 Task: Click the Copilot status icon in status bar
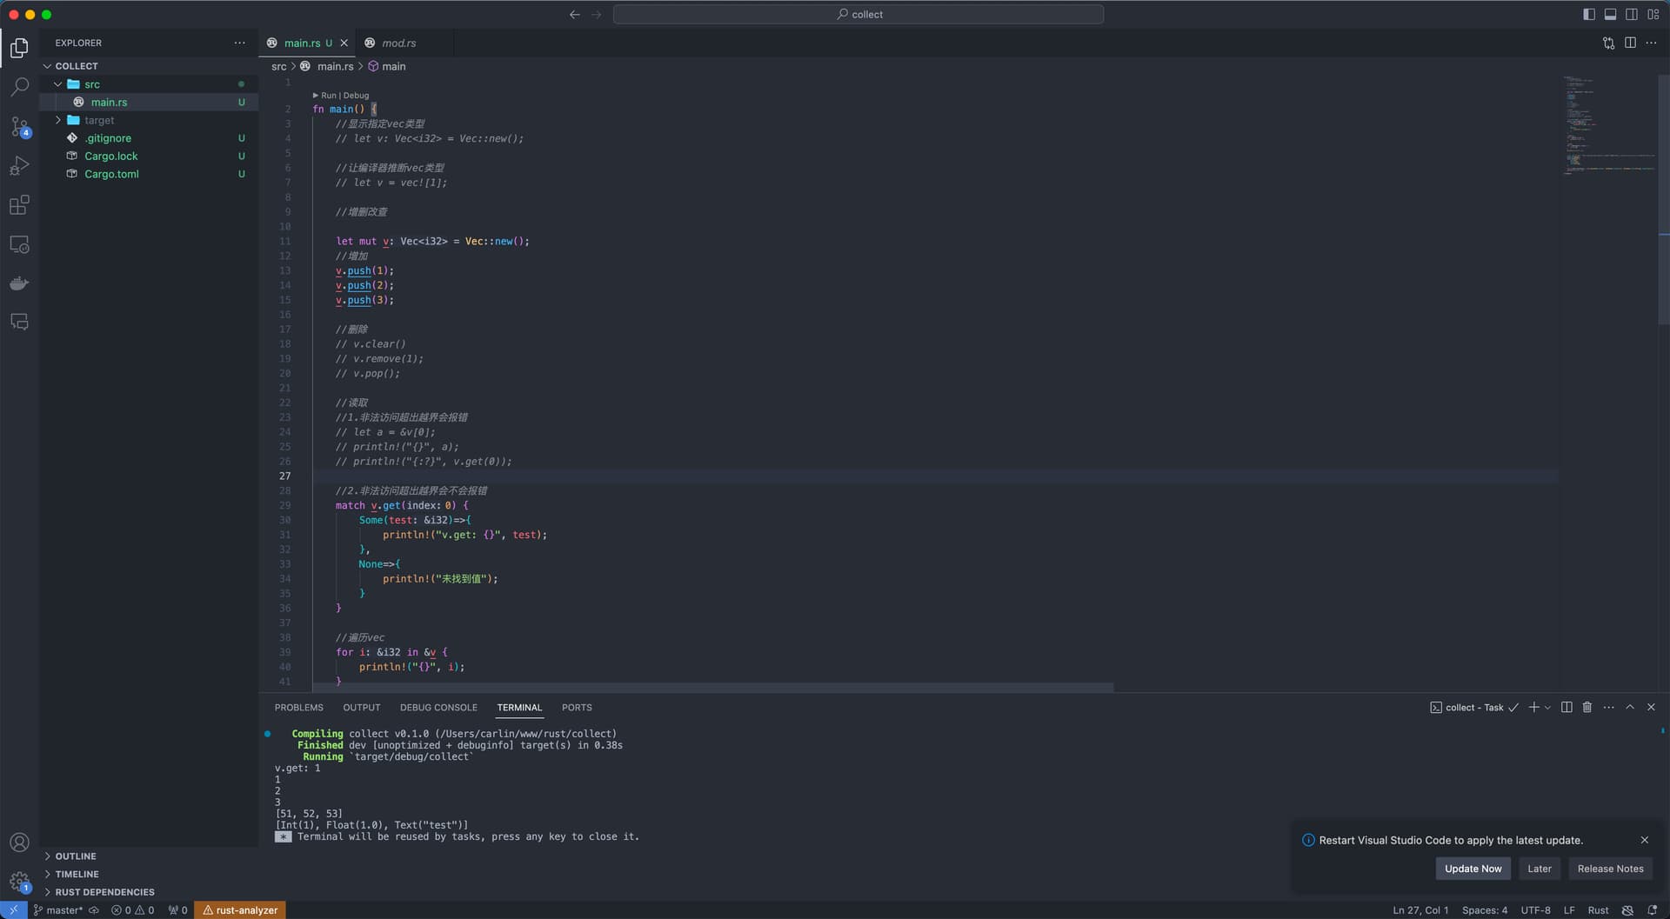[1627, 910]
